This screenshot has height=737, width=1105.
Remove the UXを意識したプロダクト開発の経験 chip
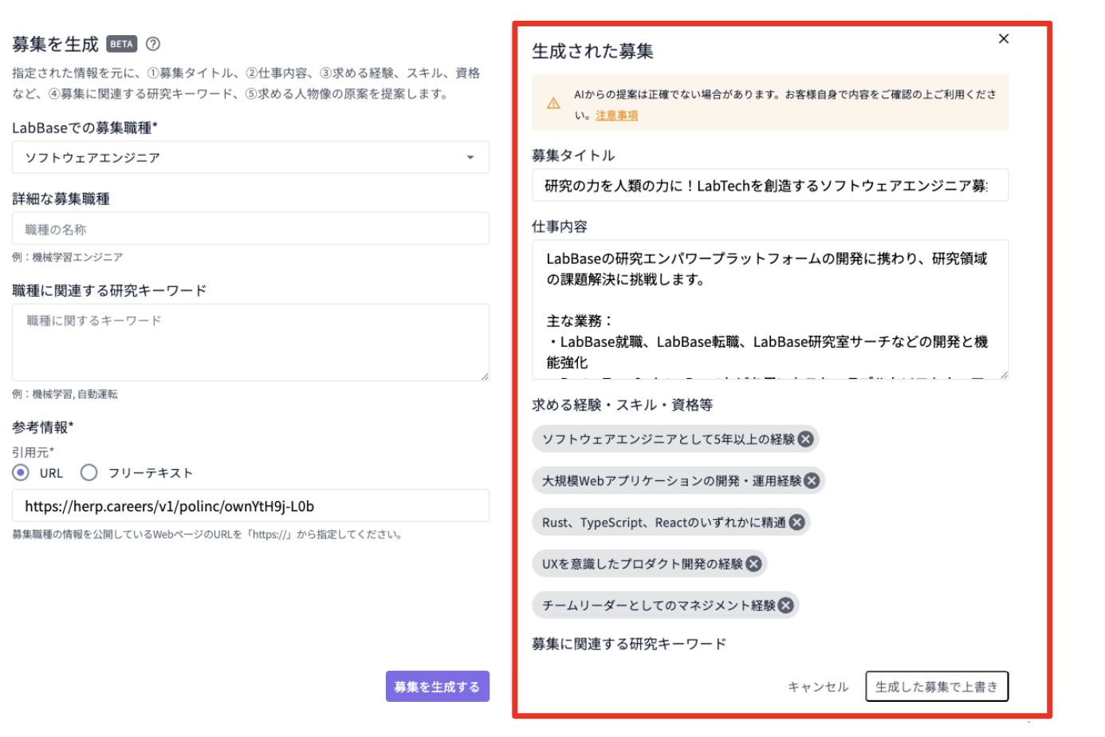click(x=753, y=563)
